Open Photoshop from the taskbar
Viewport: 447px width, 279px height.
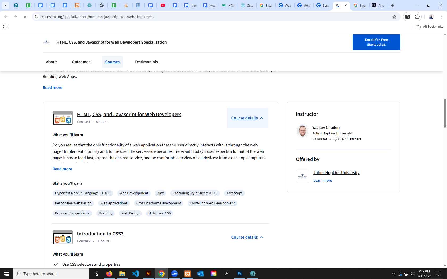point(240,274)
